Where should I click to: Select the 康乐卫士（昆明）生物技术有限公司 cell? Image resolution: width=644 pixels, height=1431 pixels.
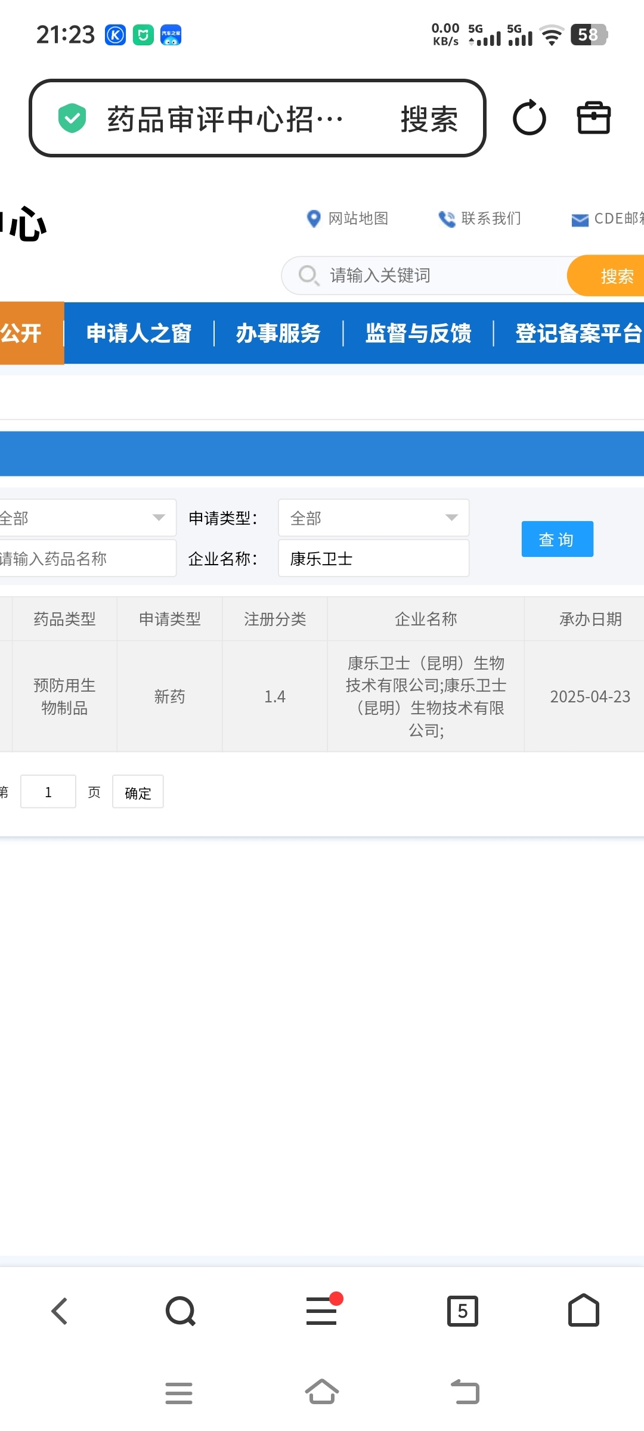(426, 696)
